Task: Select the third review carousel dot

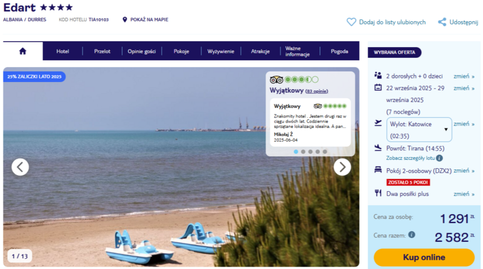Action: [x=310, y=152]
